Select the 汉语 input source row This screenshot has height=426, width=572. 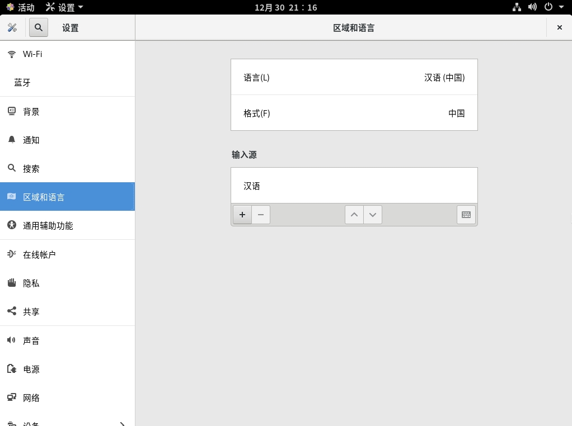click(x=354, y=186)
